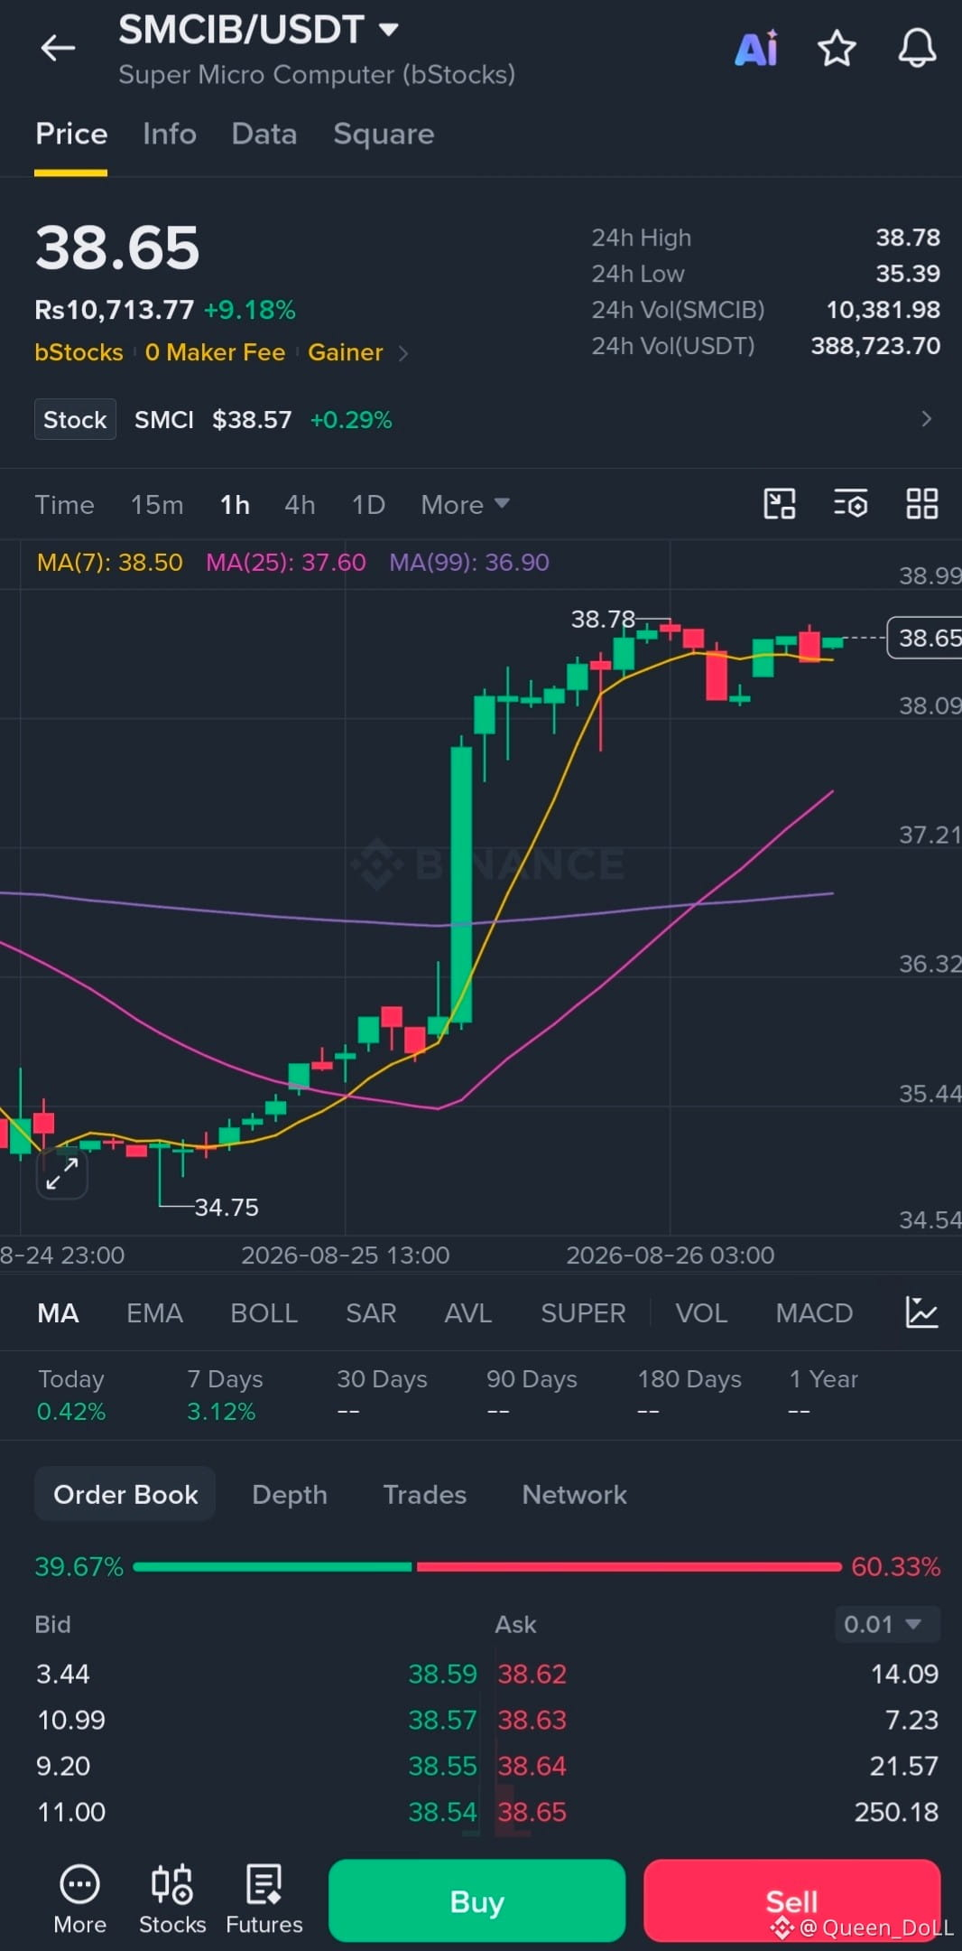Image resolution: width=962 pixels, height=1951 pixels.
Task: Open price alert bell icon
Action: tap(917, 49)
